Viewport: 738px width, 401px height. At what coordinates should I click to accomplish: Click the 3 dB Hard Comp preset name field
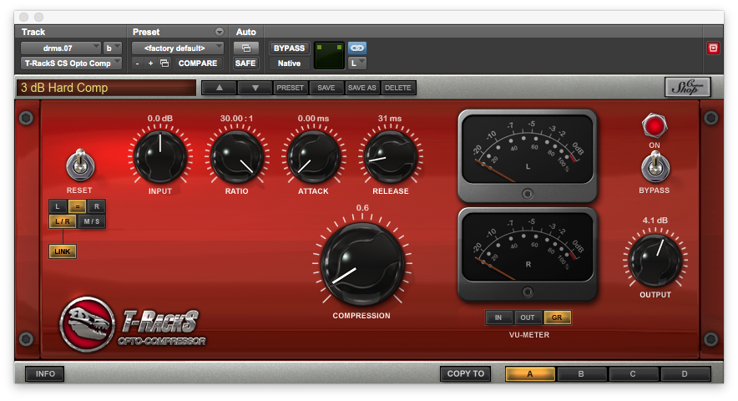(x=106, y=88)
